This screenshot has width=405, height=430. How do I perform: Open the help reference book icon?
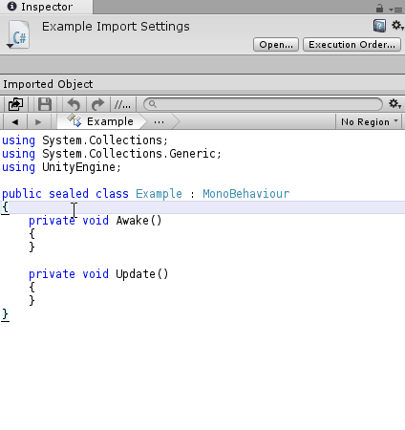pos(379,26)
